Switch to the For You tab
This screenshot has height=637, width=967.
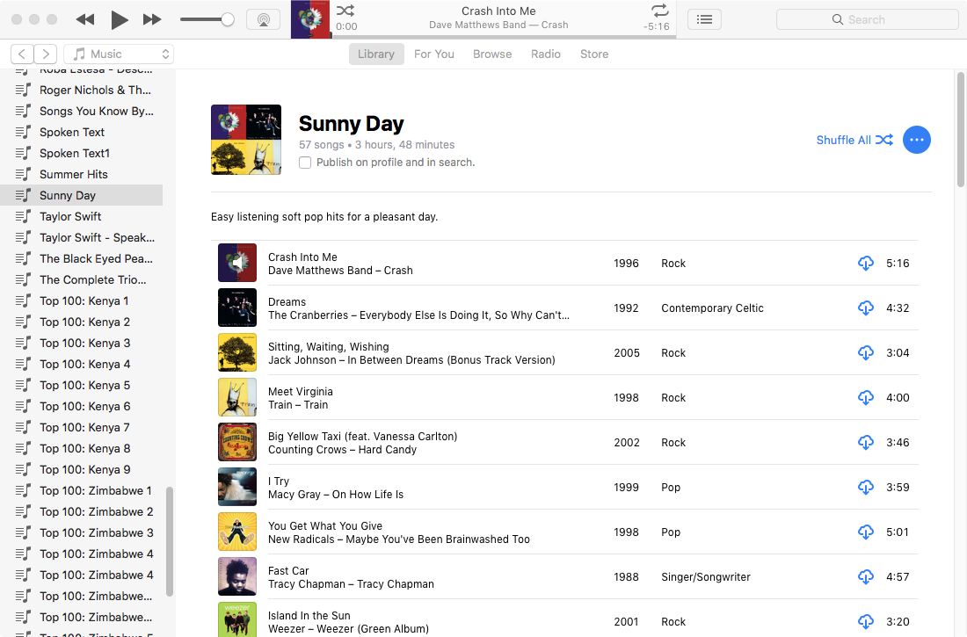coord(434,54)
